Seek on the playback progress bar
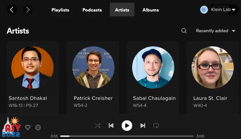 tap(127, 136)
